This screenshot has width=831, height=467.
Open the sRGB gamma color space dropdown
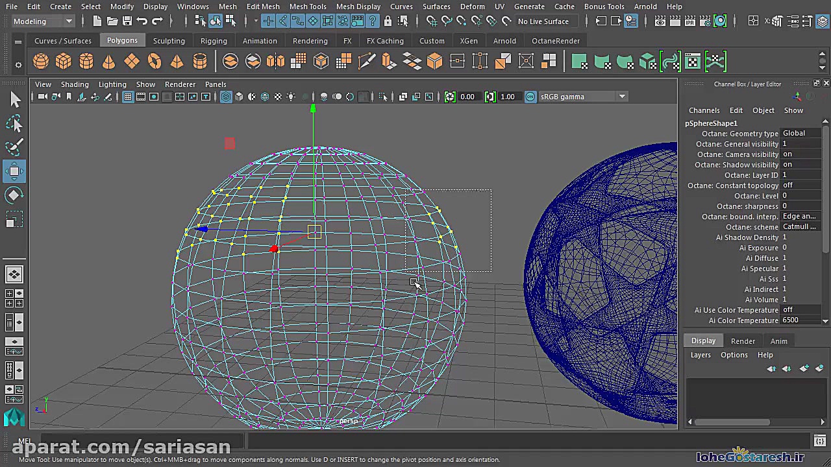pyautogui.click(x=575, y=97)
